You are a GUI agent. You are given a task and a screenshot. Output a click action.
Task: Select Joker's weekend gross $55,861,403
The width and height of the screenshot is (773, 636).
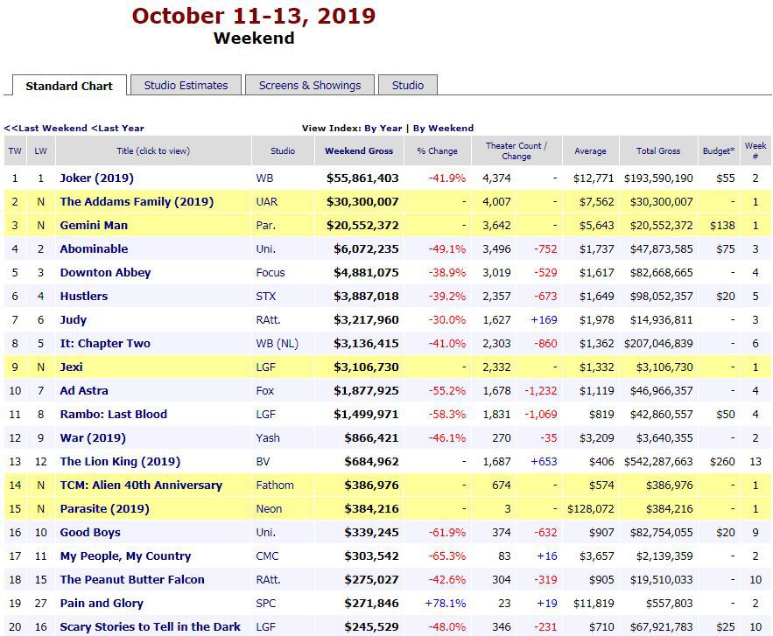click(x=362, y=178)
